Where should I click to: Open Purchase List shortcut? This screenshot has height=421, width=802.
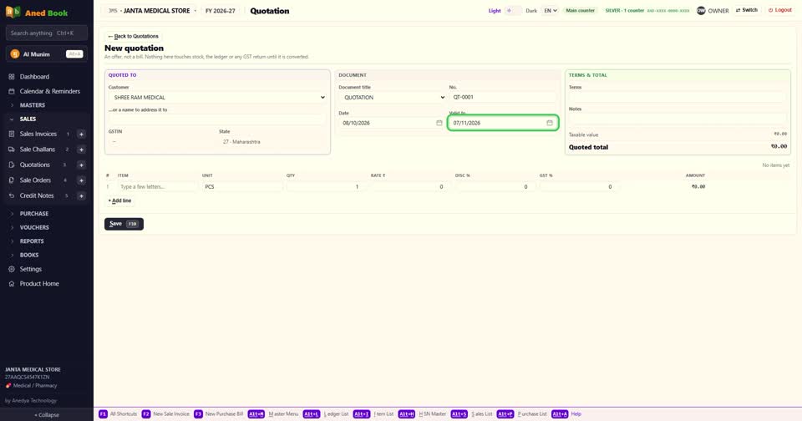pos(522,413)
